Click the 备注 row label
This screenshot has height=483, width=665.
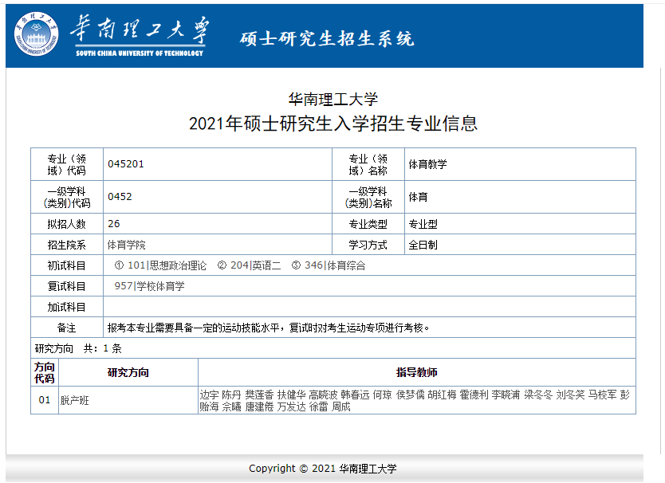[67, 328]
